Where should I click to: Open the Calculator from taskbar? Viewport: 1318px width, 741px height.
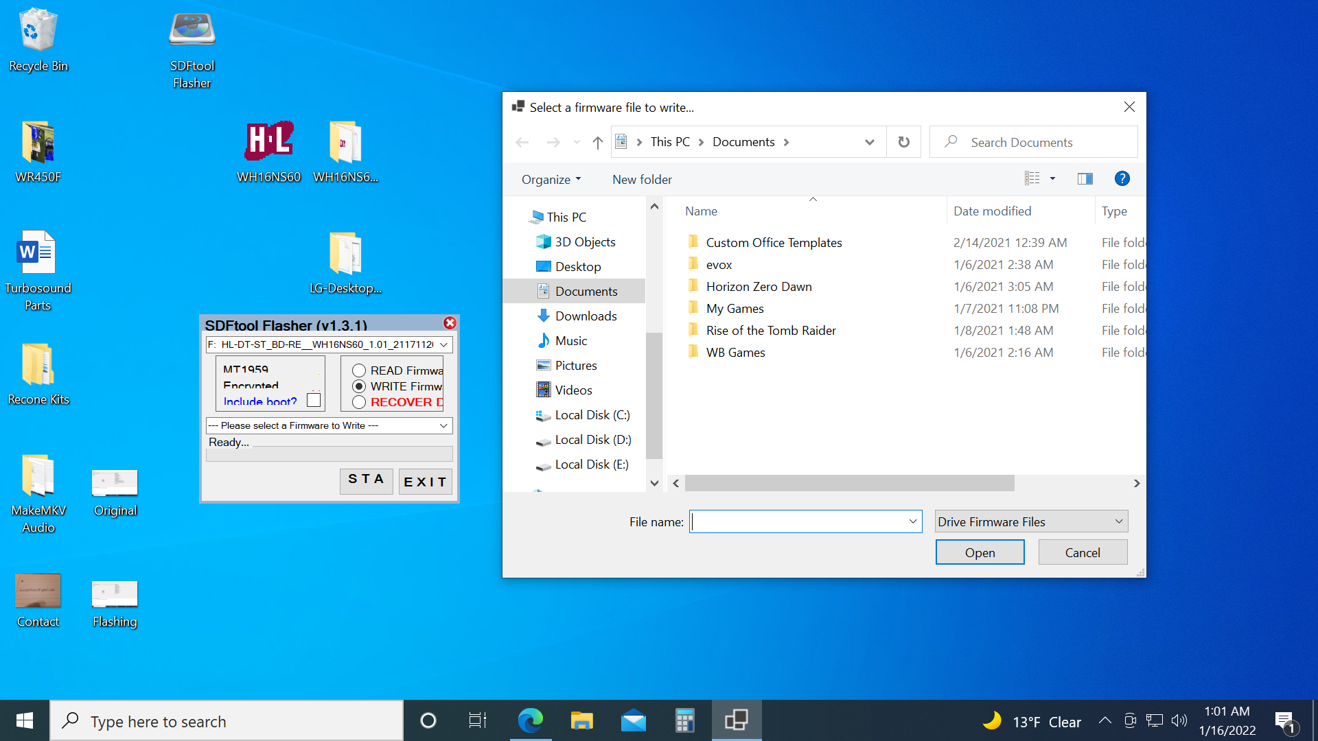click(684, 720)
